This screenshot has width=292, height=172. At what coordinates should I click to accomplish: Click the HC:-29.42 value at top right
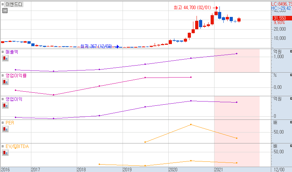[x=281, y=8]
